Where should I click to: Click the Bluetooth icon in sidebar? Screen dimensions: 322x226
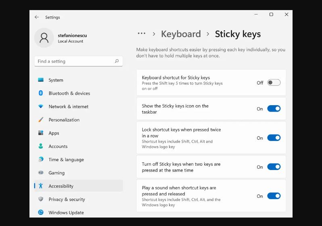tap(41, 93)
